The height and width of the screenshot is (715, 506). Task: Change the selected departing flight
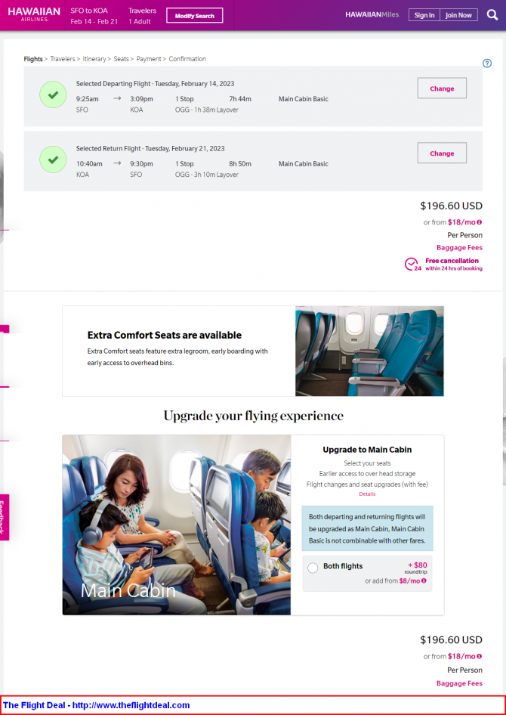[x=442, y=88]
